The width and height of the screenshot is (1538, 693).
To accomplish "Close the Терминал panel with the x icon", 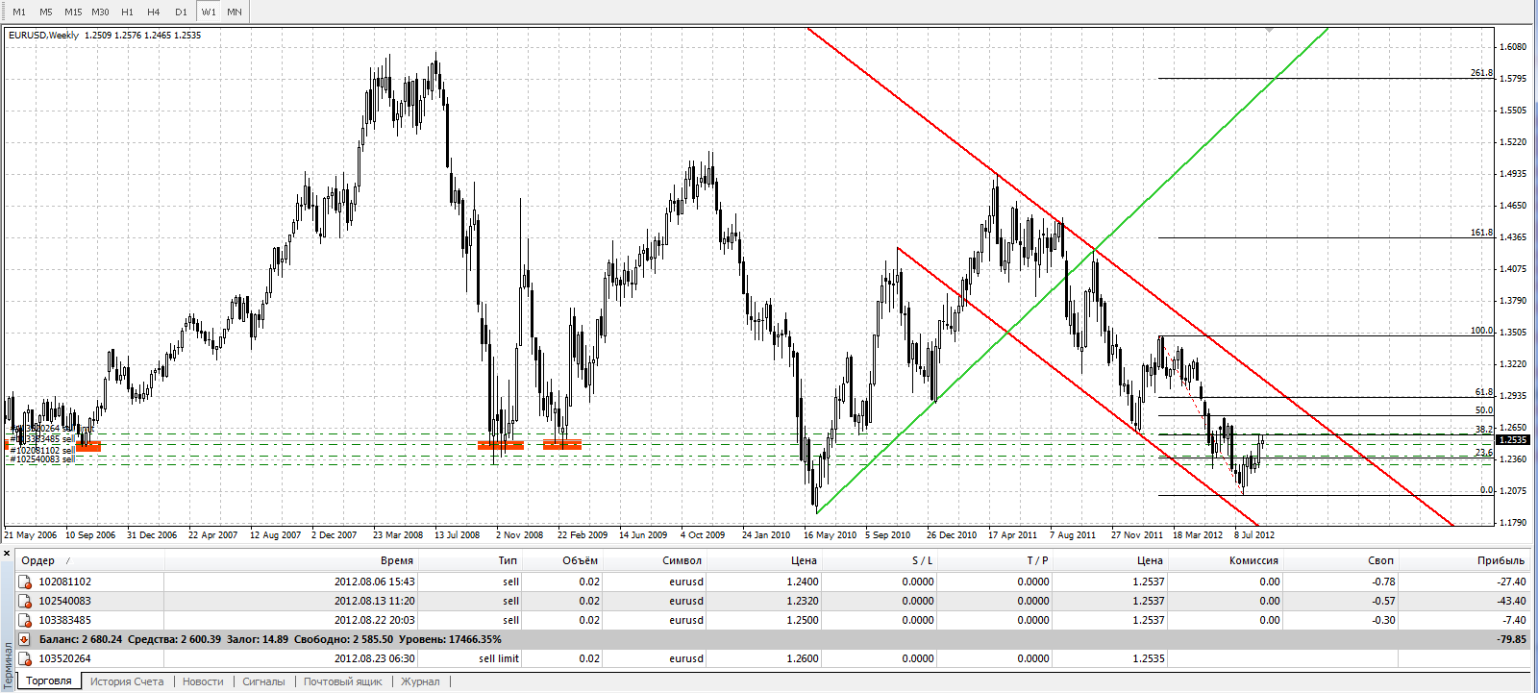I will tap(7, 554).
